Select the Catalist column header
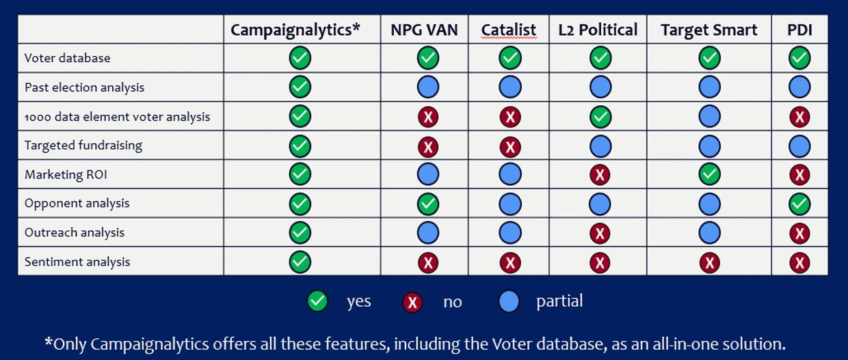This screenshot has width=848, height=360. (508, 30)
